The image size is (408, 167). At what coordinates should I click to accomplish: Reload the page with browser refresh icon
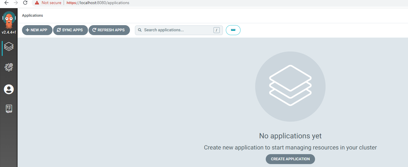click(25, 3)
